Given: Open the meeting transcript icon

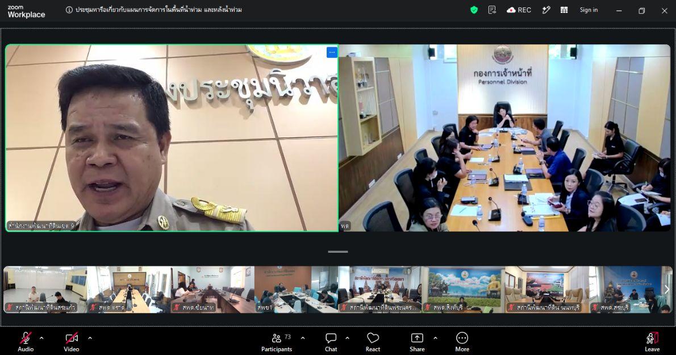Looking at the screenshot, I should tap(492, 10).
